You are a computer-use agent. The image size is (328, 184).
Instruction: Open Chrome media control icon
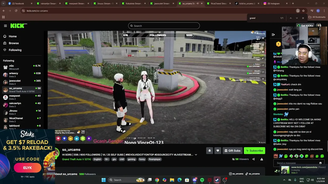click(312, 11)
